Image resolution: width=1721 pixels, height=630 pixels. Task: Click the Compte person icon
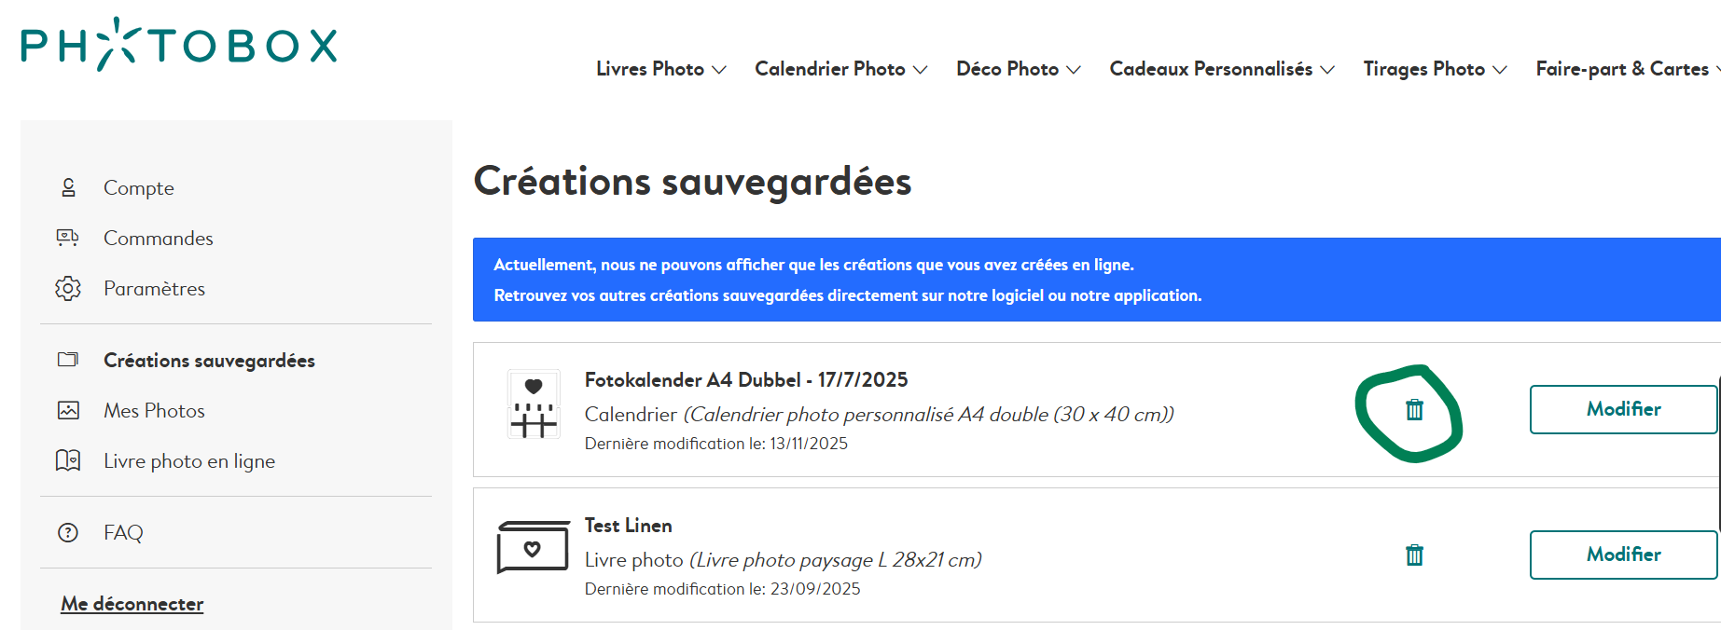[68, 188]
